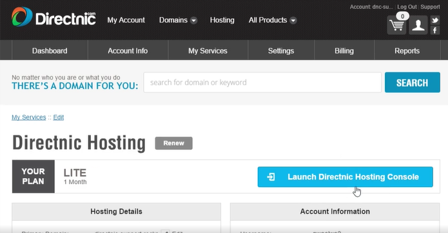
Task: Expand the Domains dropdown arrow
Action: coord(194,20)
